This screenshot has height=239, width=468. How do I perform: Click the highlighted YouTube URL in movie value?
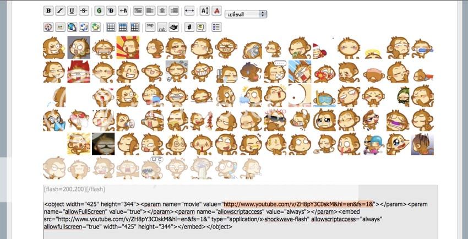point(298,204)
